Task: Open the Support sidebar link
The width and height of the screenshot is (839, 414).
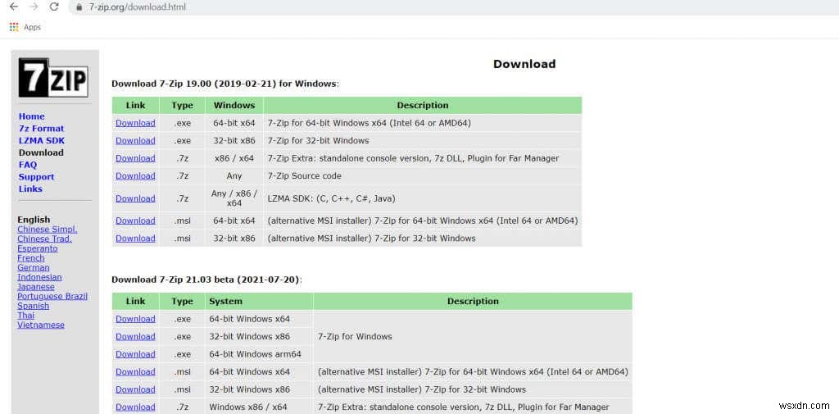Action: 36,177
